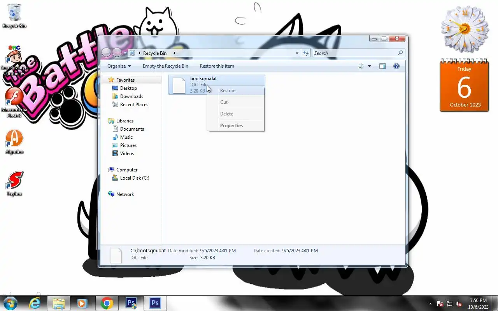Image resolution: width=498 pixels, height=311 pixels.
Task: Open Desktop under Favorites
Action: 128,88
